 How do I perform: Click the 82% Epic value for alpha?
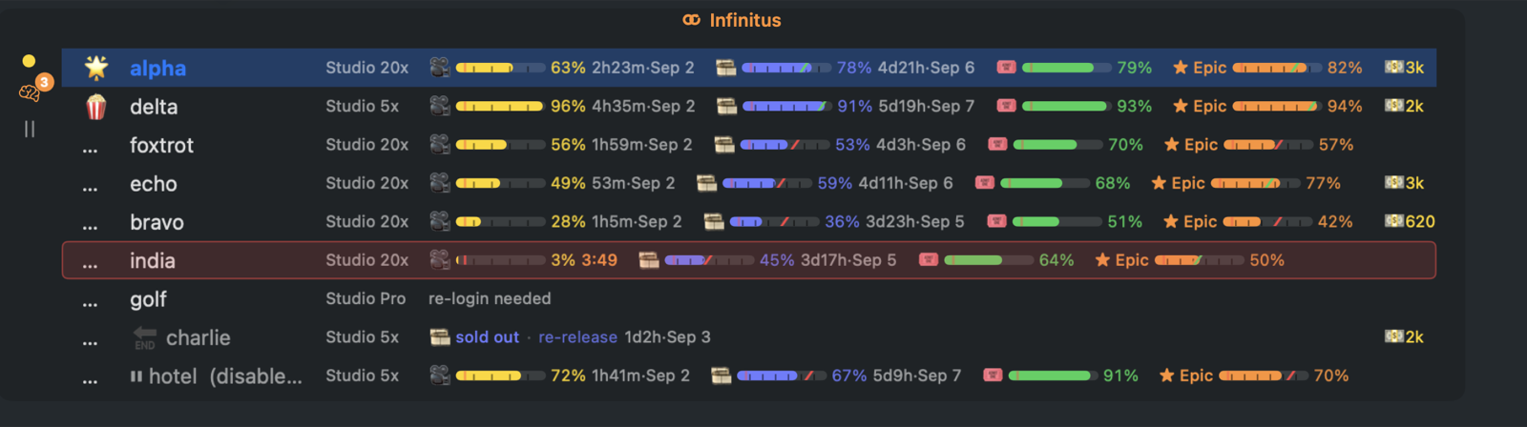(1345, 68)
